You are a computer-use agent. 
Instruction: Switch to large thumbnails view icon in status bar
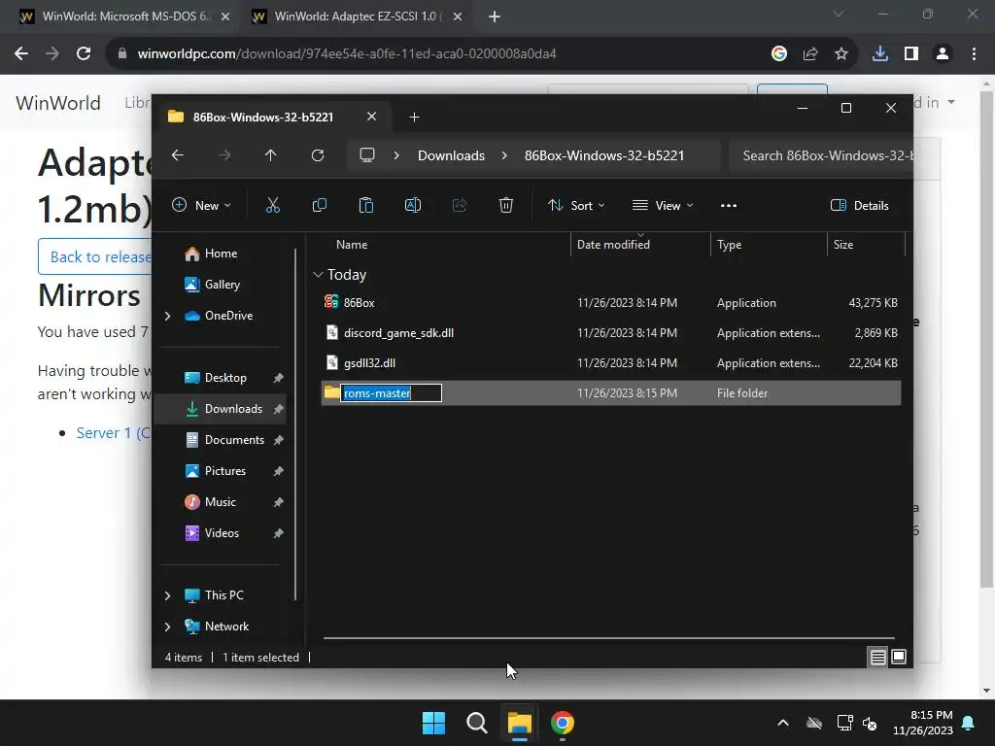(899, 658)
